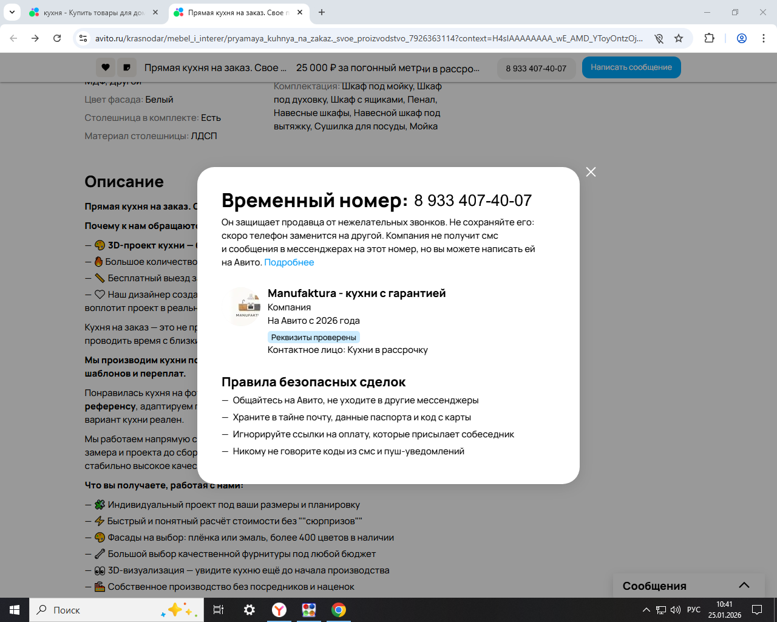777x622 pixels.
Task: Add a note using the note icon in the header
Action: coord(127,67)
